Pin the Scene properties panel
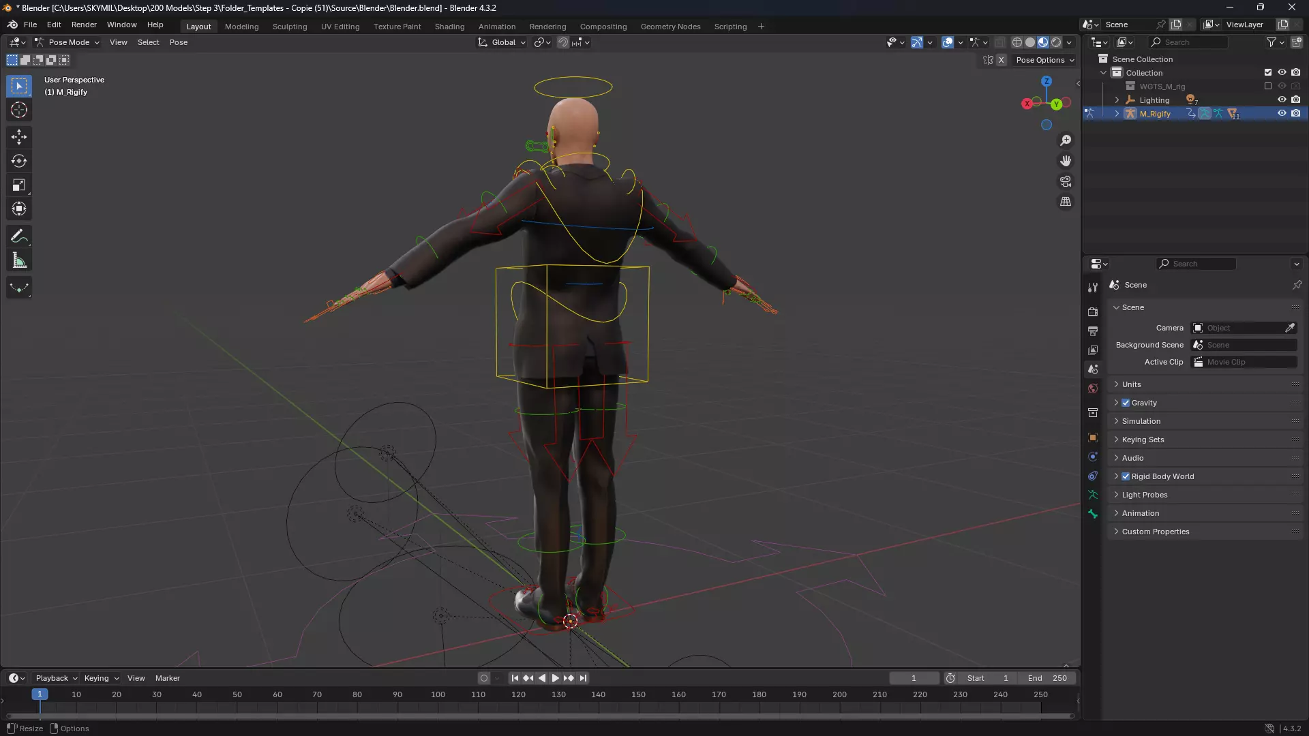The height and width of the screenshot is (736, 1309). click(1297, 285)
